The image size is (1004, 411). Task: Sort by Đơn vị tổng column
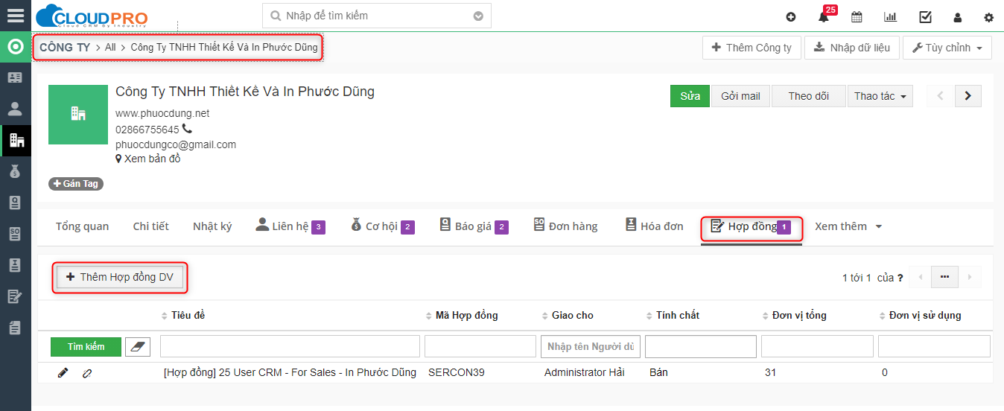coord(795,316)
